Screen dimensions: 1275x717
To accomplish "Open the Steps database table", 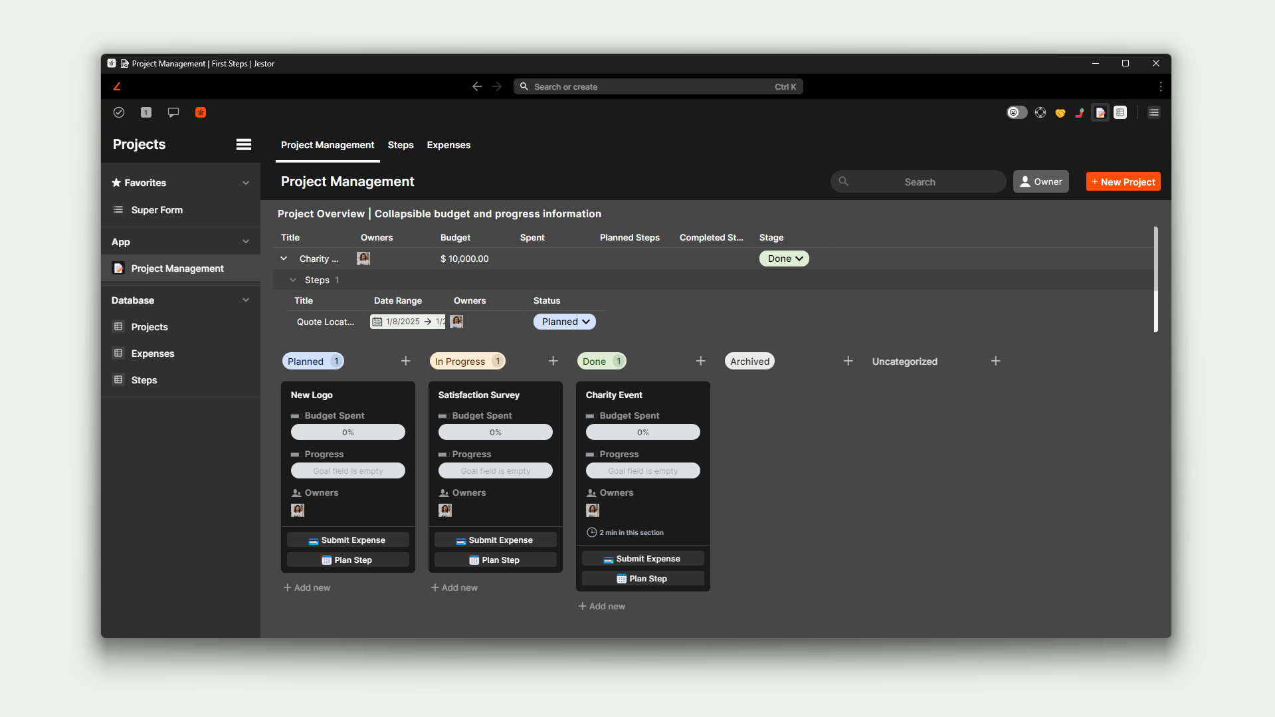I will [181, 380].
